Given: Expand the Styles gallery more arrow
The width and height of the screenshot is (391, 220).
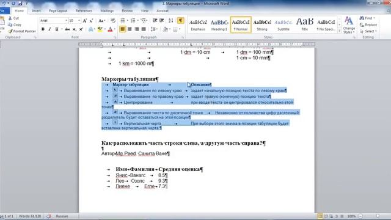Looking at the screenshot, I should coord(339,31).
